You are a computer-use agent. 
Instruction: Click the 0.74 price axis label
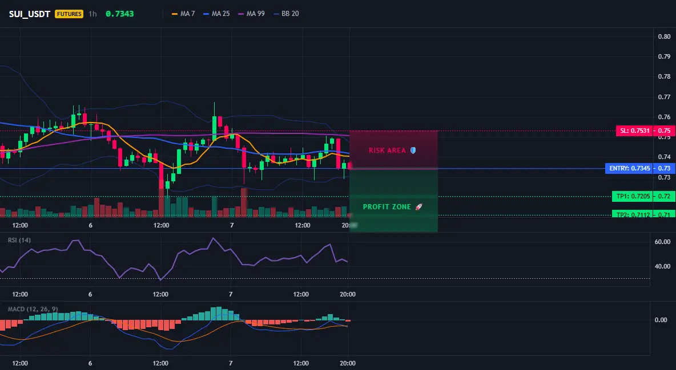[x=664, y=157]
